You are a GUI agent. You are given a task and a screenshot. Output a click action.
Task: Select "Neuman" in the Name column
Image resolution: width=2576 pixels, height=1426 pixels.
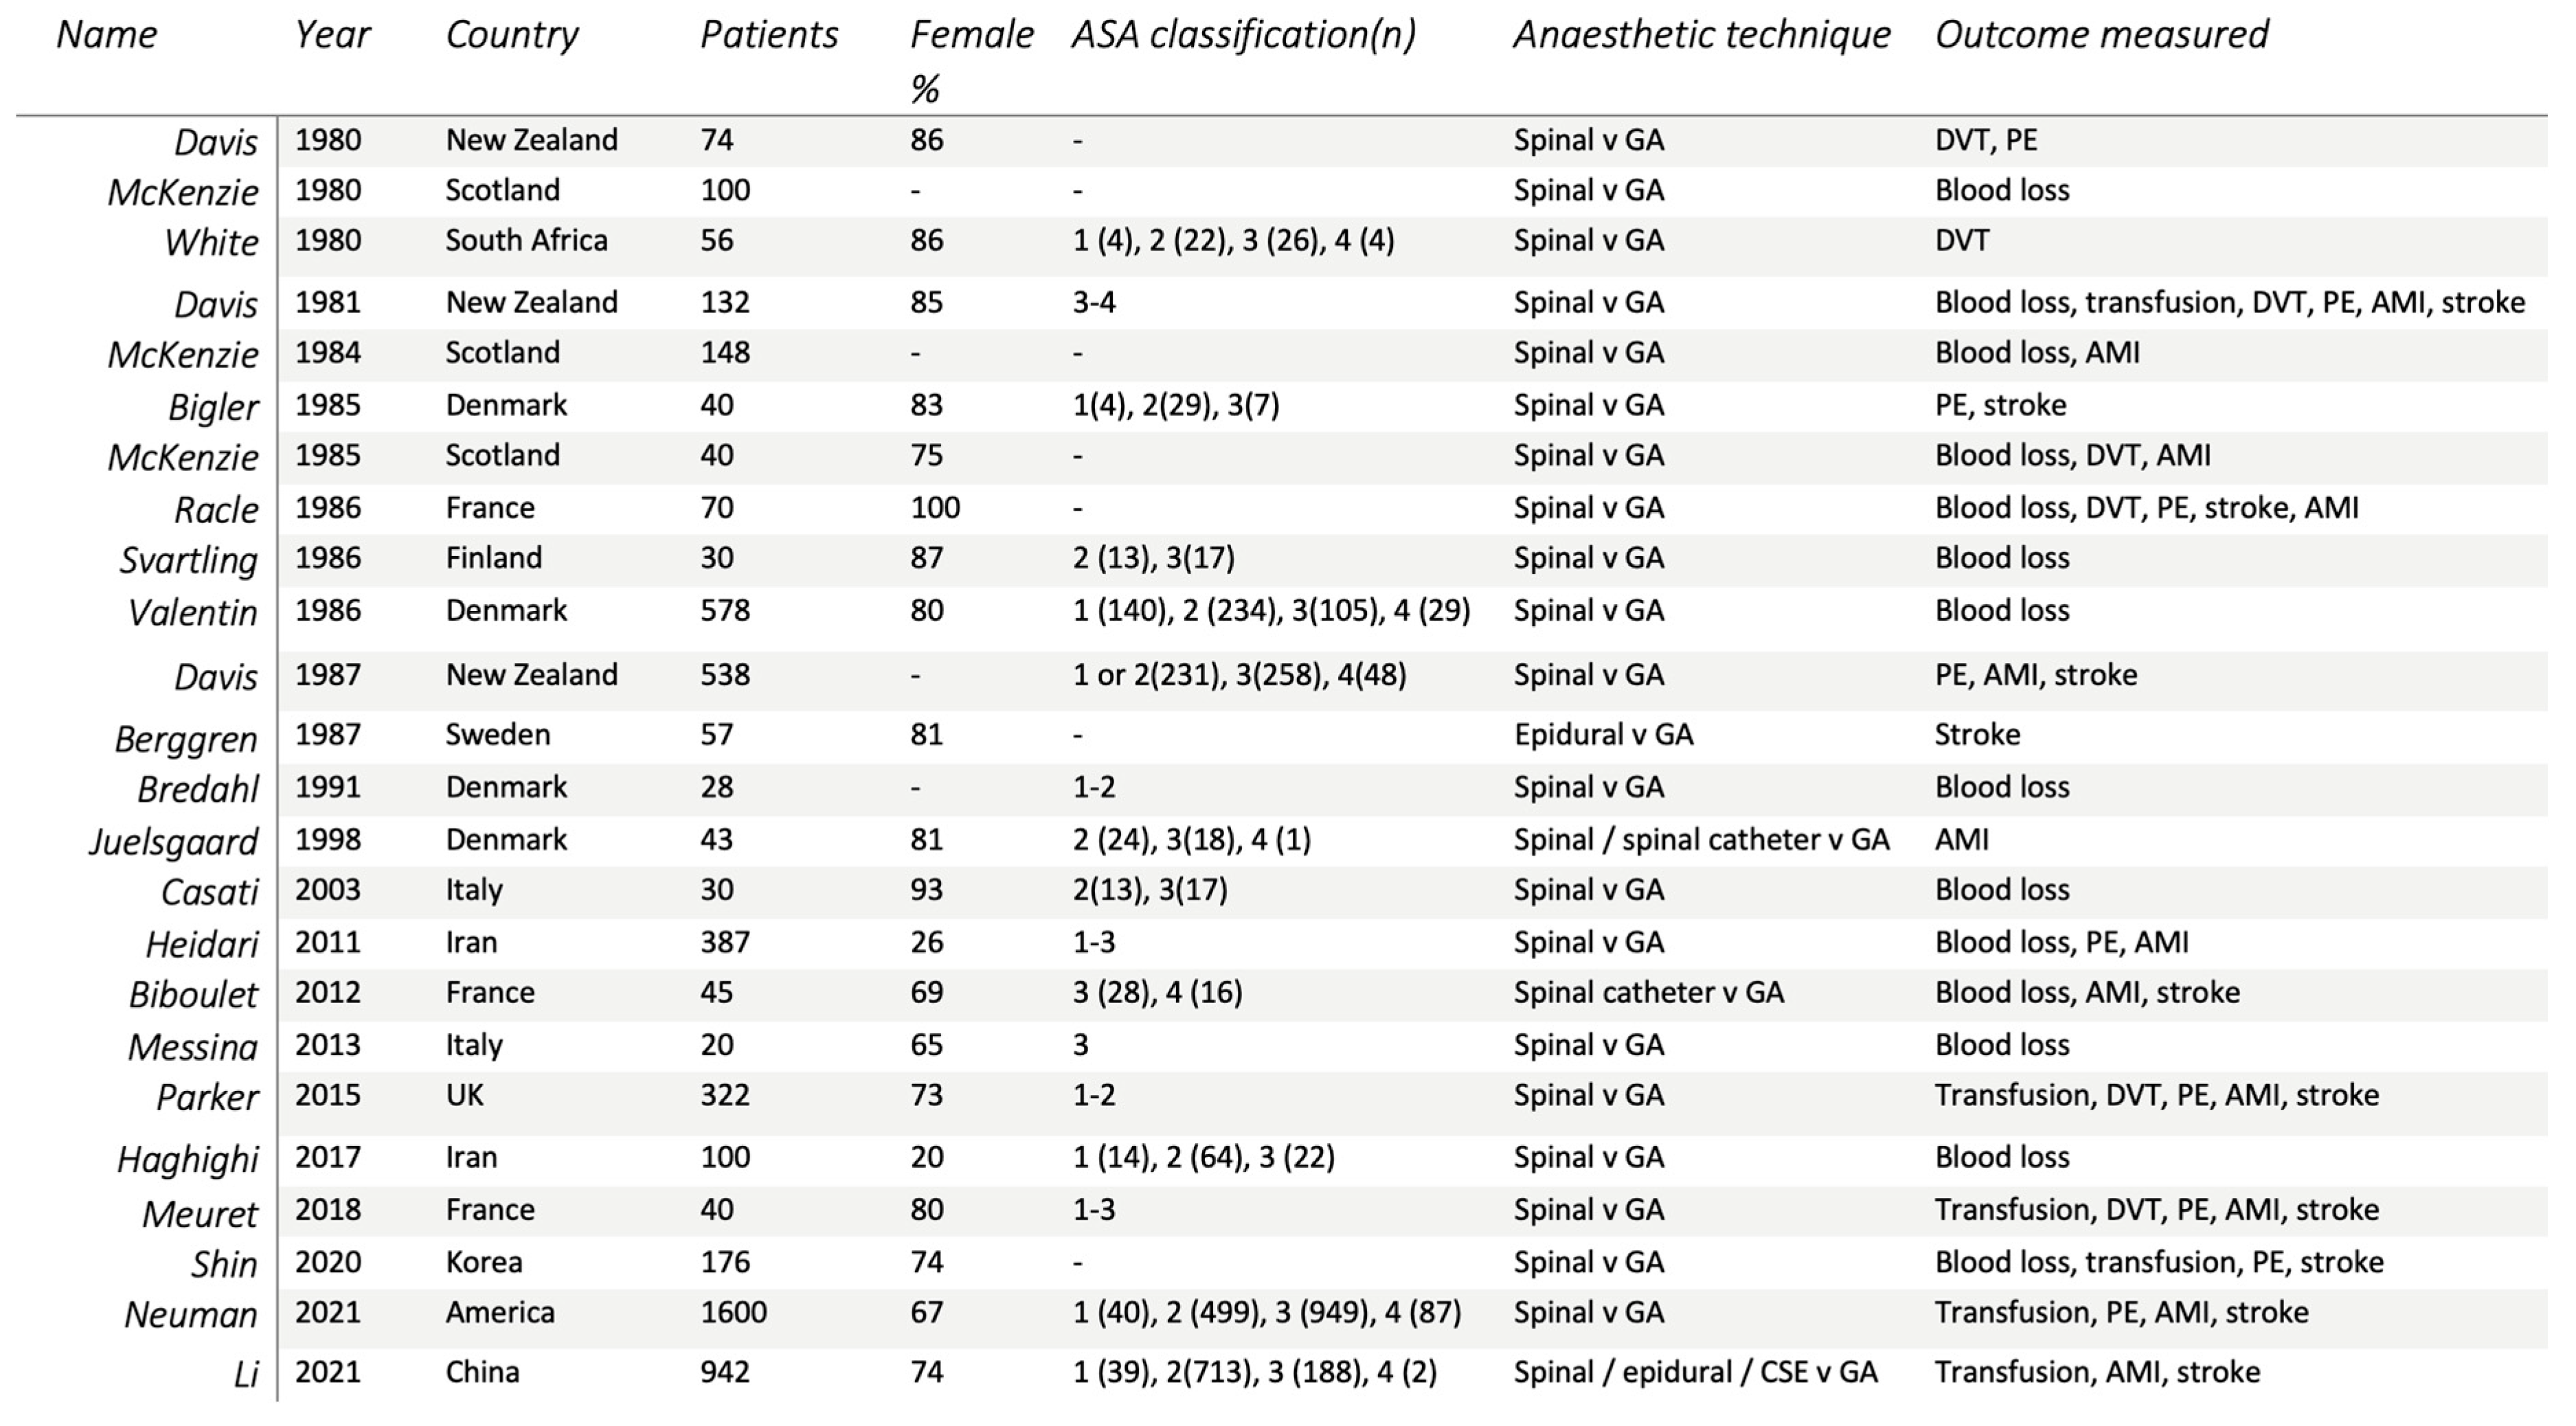pos(190,1315)
